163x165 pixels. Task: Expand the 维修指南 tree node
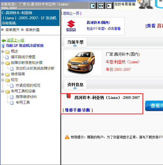coord(2,74)
